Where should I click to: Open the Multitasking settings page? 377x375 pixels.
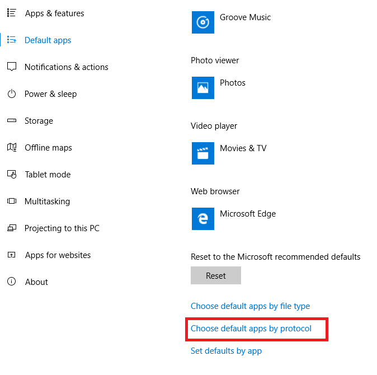[48, 201]
